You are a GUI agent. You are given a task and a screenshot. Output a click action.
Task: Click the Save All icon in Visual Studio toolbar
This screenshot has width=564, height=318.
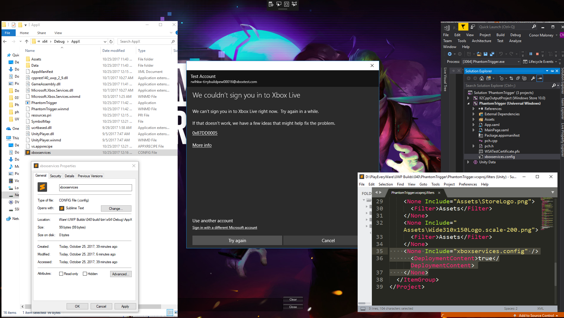pos(492,54)
